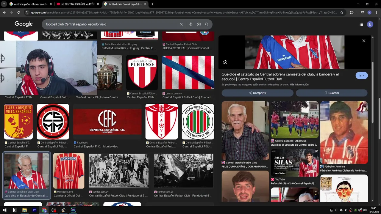Screen dimensions: 381x214
Task: Close the 'central español - Buscar' tab
Action: pos(51,4)
